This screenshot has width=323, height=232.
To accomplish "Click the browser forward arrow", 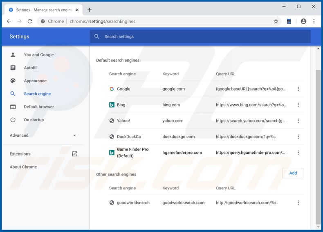I will click(x=19, y=21).
